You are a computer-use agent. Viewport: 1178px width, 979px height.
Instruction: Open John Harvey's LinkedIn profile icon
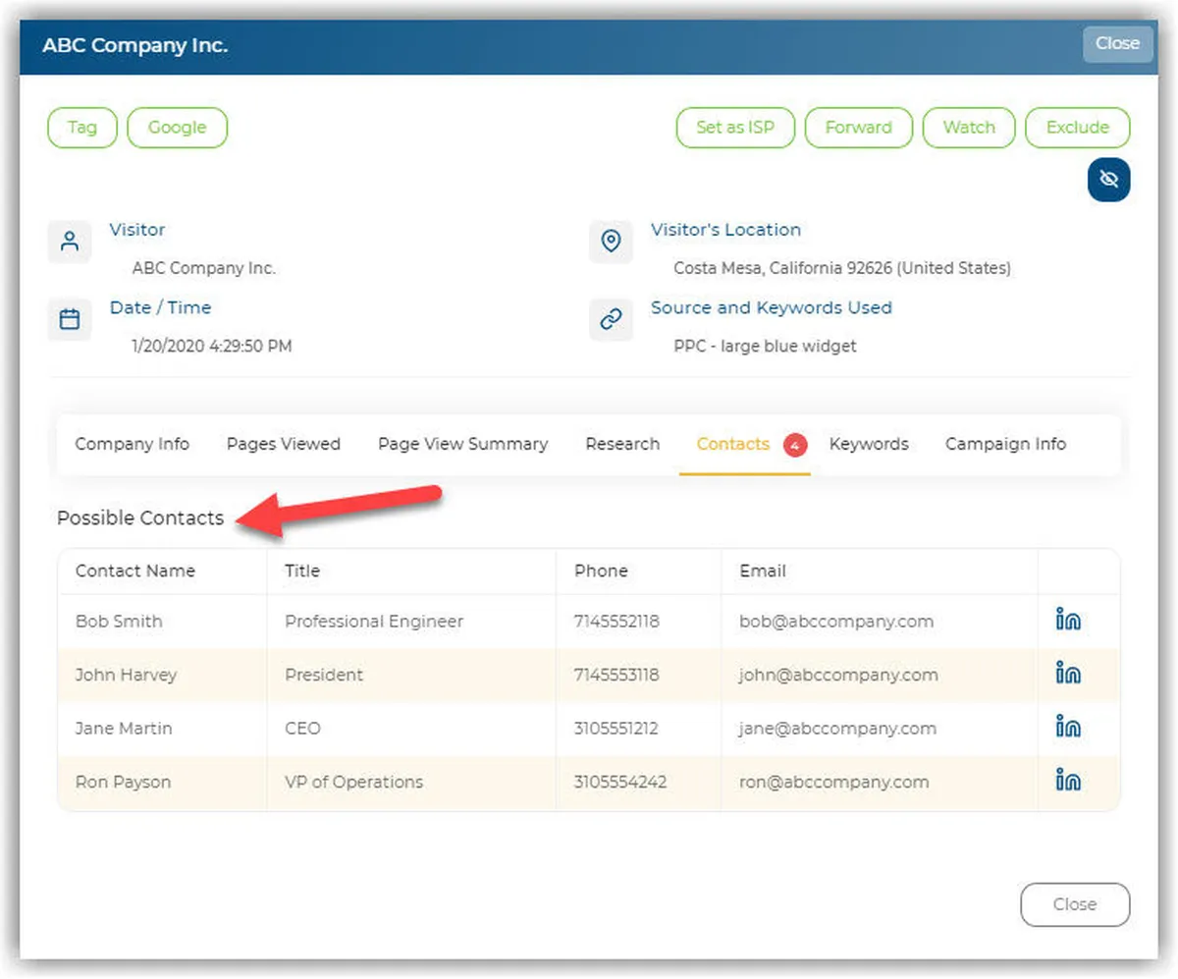pos(1068,674)
